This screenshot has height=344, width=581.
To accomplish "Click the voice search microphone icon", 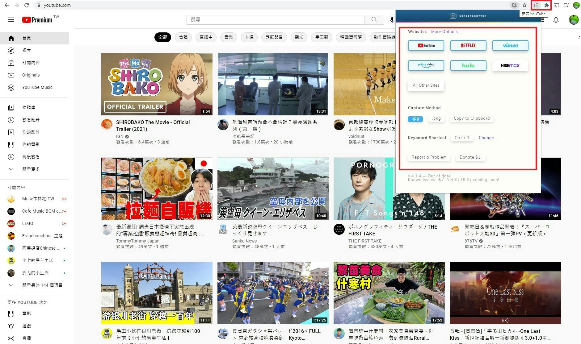I will (392, 20).
